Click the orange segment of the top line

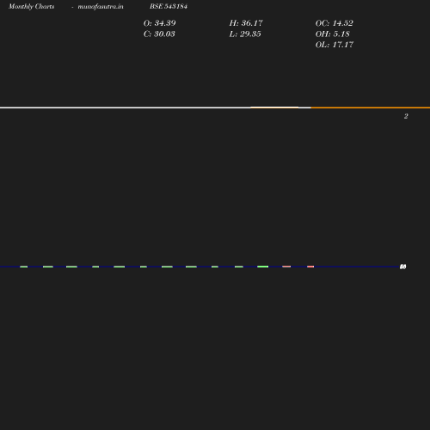click(x=371, y=107)
